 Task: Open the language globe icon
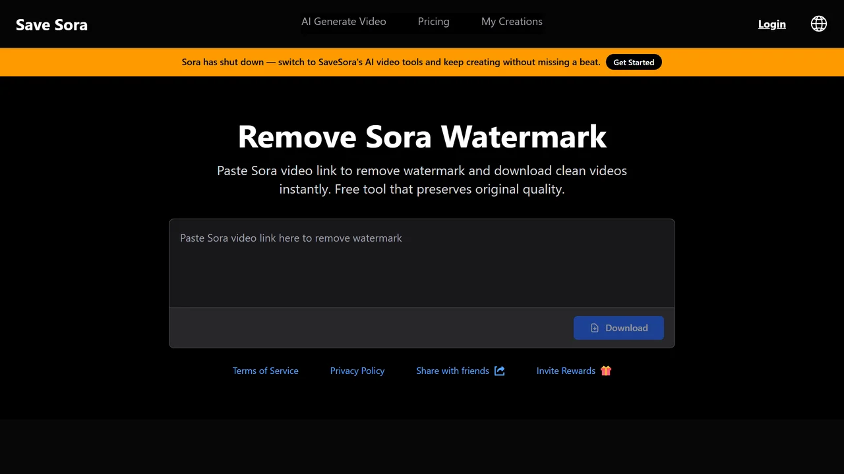click(819, 24)
